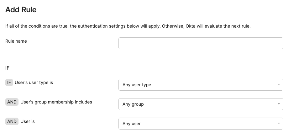Click the Rule name label

pos(16,41)
